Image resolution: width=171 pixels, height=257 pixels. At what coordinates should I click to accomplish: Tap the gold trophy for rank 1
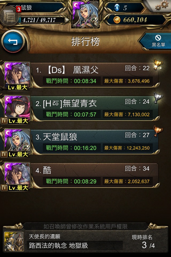point(158,64)
